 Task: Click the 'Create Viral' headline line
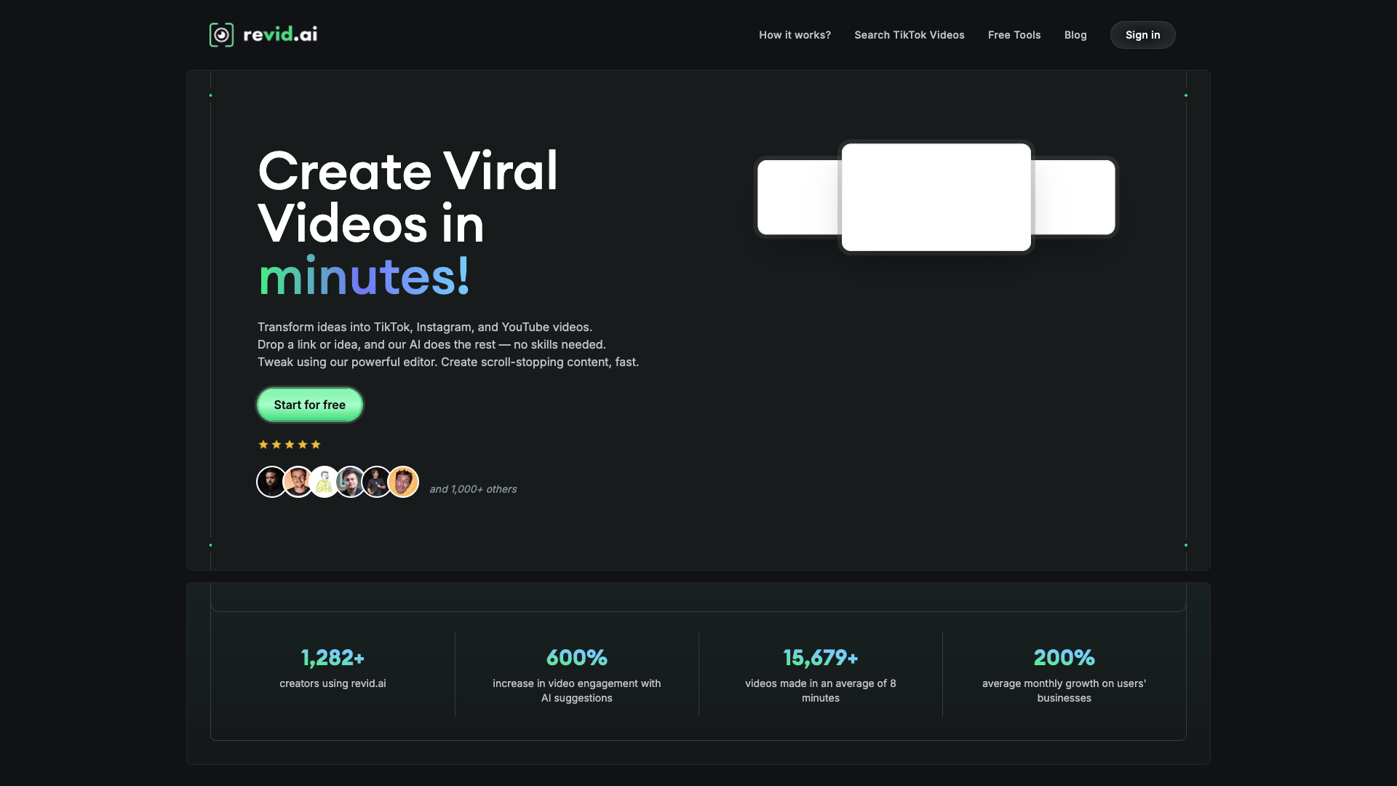pos(407,172)
